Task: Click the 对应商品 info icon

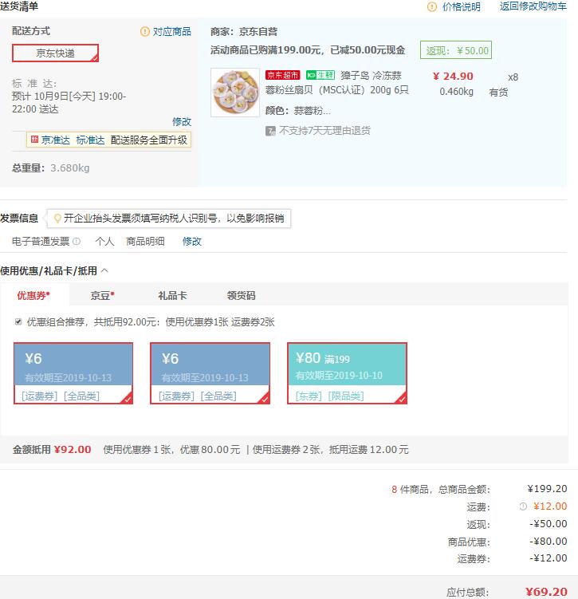Action: pos(144,31)
